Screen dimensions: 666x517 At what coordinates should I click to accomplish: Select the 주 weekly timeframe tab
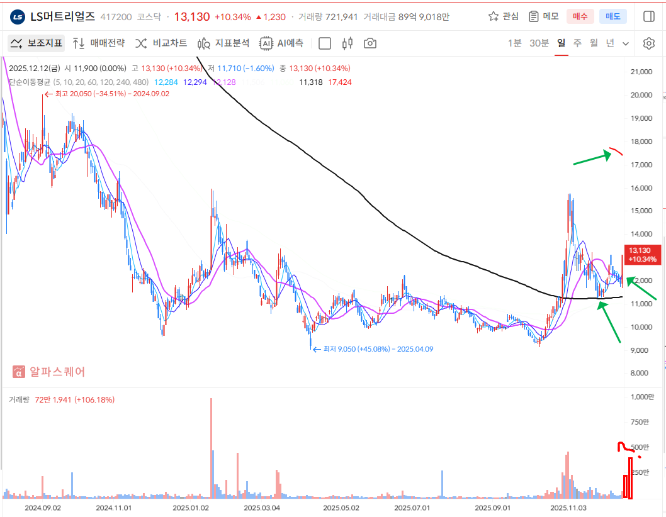coord(577,43)
